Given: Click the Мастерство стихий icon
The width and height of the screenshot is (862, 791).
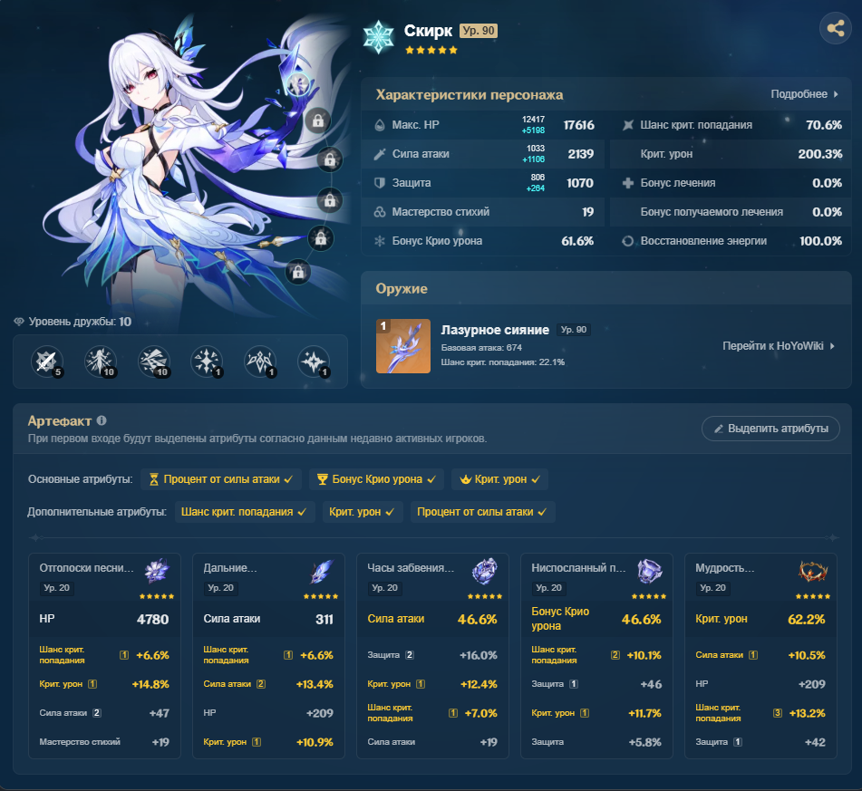Looking at the screenshot, I should point(379,212).
